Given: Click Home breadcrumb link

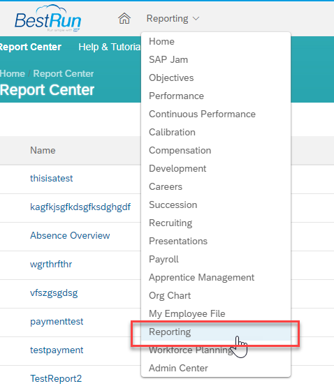Looking at the screenshot, I should click(13, 73).
